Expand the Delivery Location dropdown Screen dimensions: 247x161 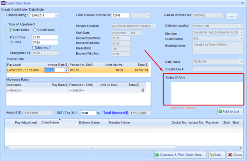click(241, 26)
